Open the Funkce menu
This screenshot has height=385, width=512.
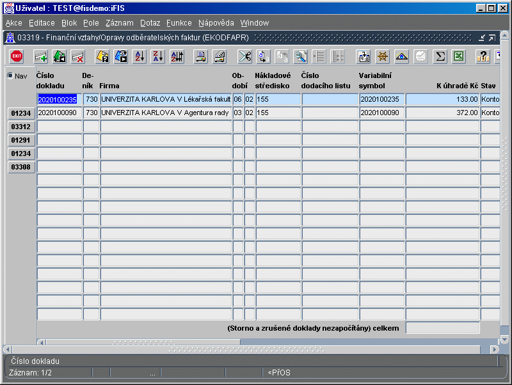pyautogui.click(x=179, y=23)
